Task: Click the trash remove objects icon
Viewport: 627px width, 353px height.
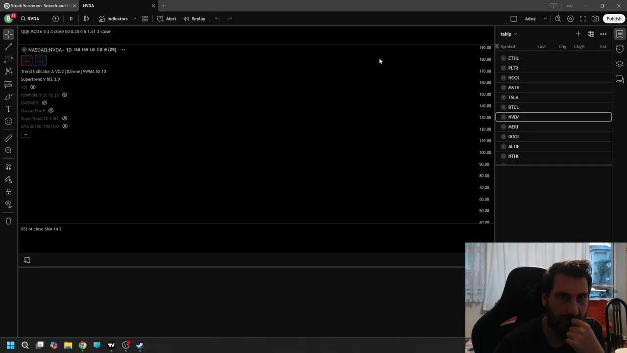Action: pos(8,221)
